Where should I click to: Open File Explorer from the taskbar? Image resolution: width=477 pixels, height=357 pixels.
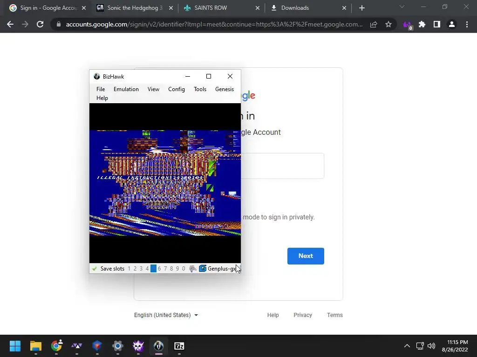pos(35,346)
